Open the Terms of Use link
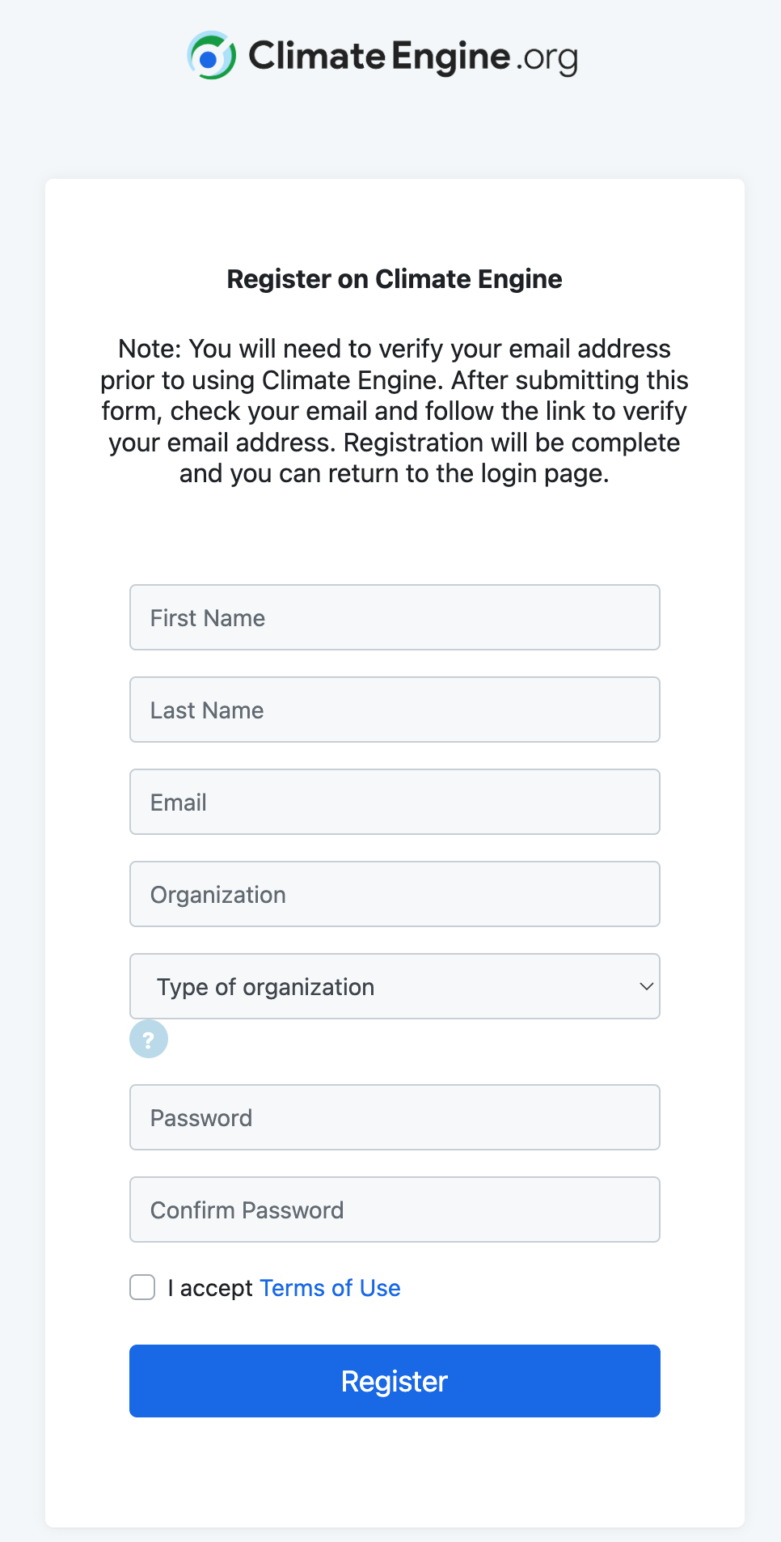This screenshot has height=1542, width=781. [330, 1288]
